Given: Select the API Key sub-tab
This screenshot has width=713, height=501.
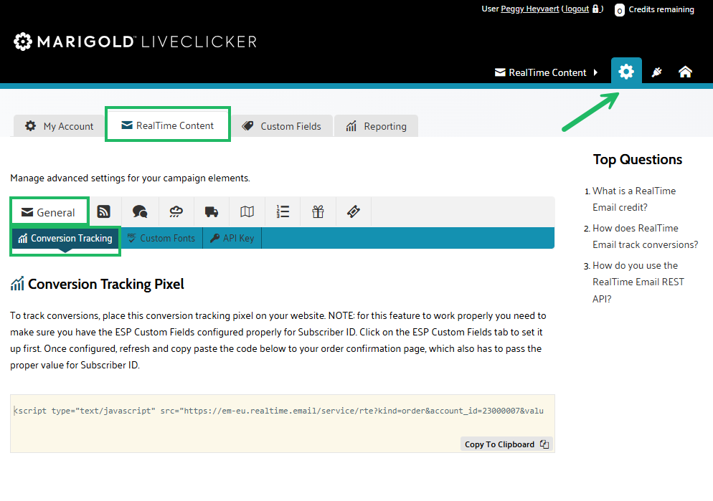Looking at the screenshot, I should tap(232, 238).
